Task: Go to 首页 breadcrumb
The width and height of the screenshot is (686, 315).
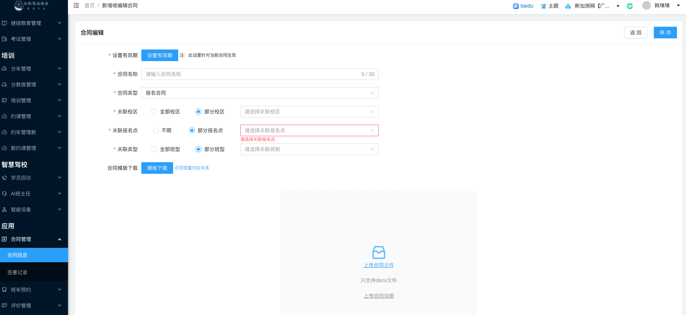Action: 90,5
